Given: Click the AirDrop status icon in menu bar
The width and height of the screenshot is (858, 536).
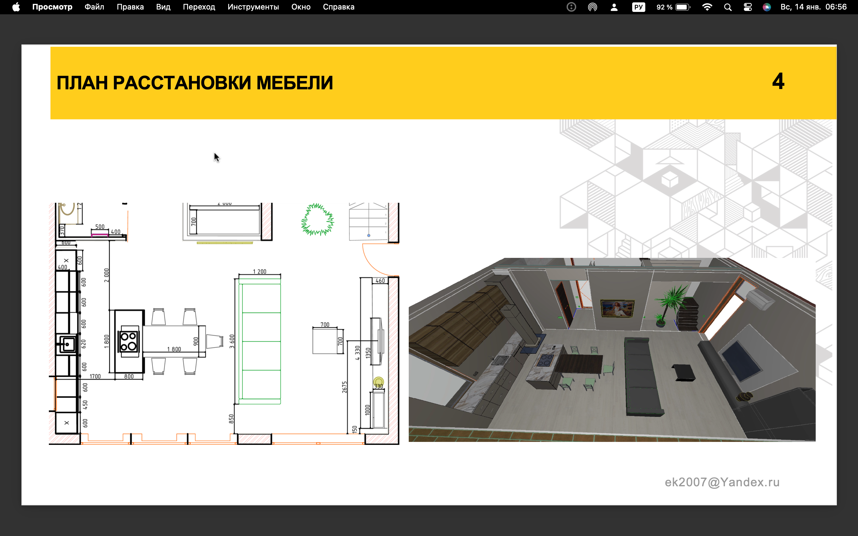Looking at the screenshot, I should [593, 7].
